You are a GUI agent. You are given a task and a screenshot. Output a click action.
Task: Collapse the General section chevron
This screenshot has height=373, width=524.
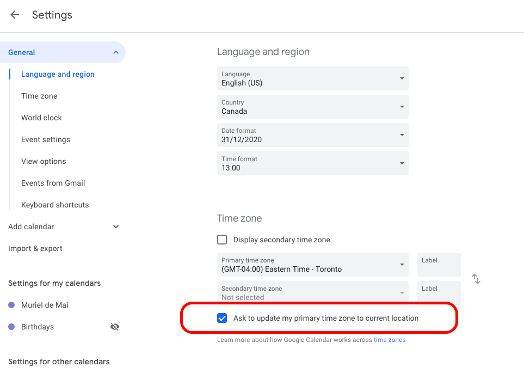[115, 52]
